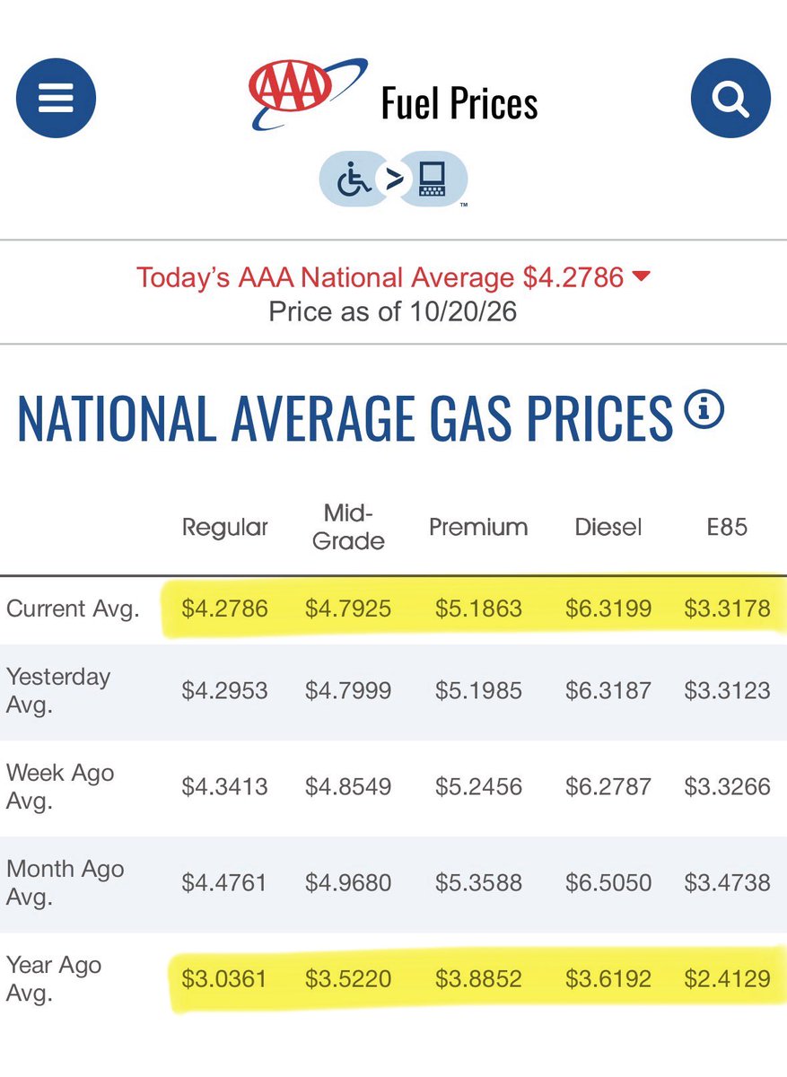Click the Fuel Prices title
The width and height of the screenshot is (787, 1077).
pos(459,104)
